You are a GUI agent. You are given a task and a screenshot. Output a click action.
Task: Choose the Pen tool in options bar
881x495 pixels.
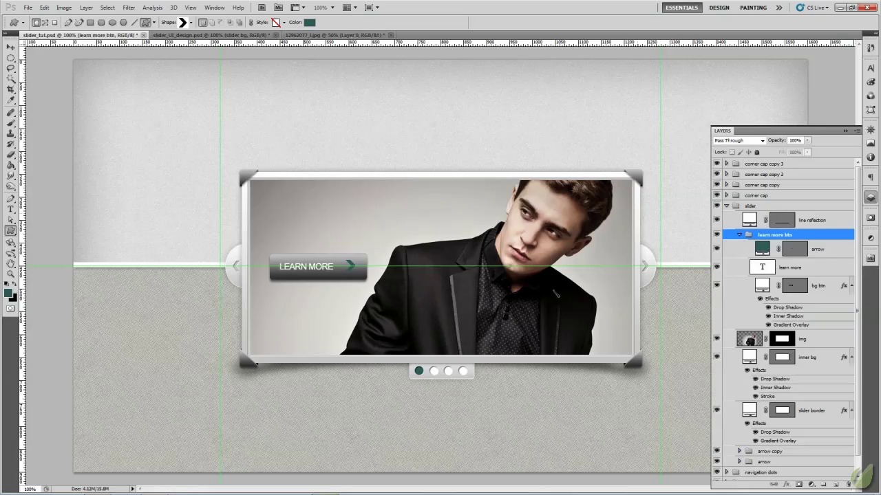(x=68, y=22)
